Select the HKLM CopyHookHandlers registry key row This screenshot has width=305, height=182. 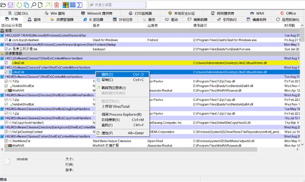pos(150,118)
